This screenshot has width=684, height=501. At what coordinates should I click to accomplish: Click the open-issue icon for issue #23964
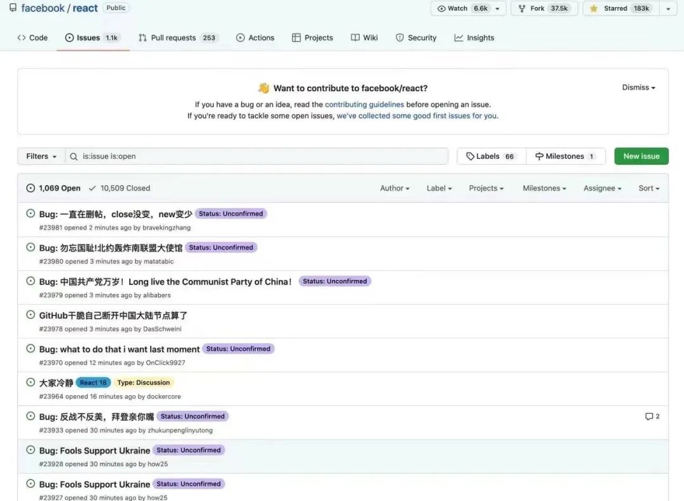[30, 383]
